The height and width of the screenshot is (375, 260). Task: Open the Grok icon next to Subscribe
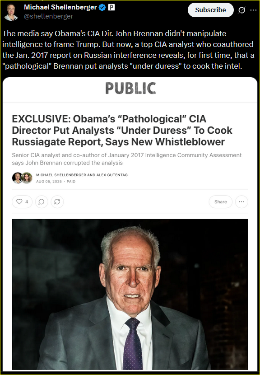(x=242, y=10)
